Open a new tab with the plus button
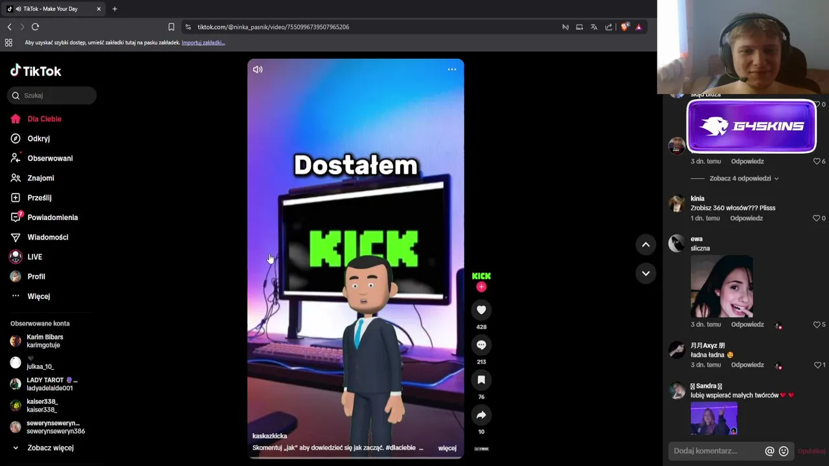Viewport: 829px width, 466px height. pos(115,9)
